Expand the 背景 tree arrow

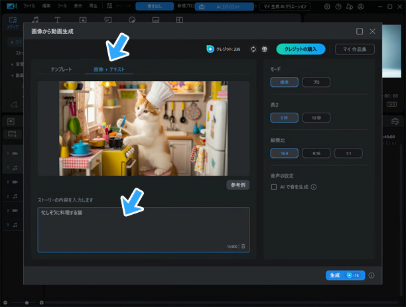point(12,64)
